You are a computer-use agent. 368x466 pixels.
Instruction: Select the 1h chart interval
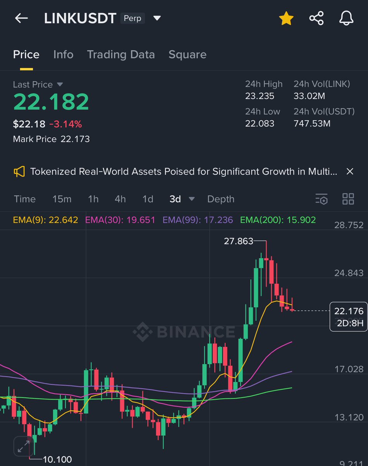[93, 199]
